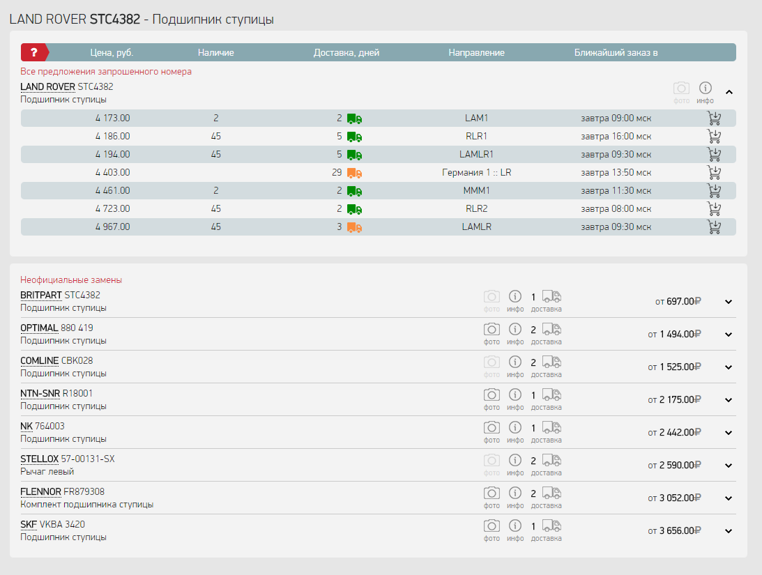This screenshot has height=575, width=762.
Task: Expand STELLOX 57-00131-SX offers
Action: click(729, 466)
